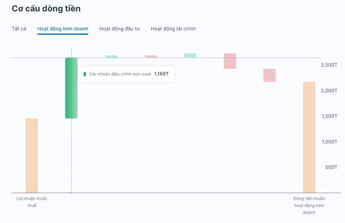Image resolution: width=345 pixels, height=223 pixels.
Task: Switch to the "Tất cả" tab
Action: coord(19,29)
